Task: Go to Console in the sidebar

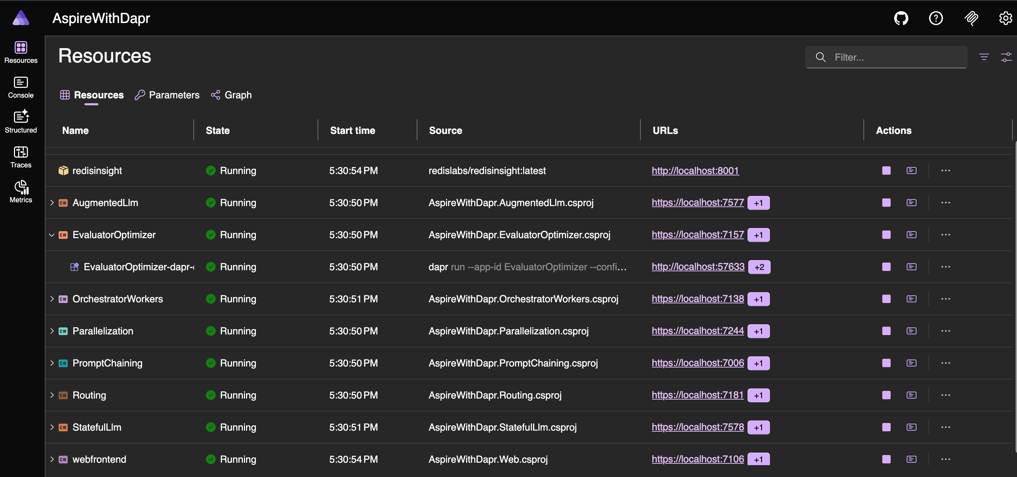Action: [x=21, y=88]
